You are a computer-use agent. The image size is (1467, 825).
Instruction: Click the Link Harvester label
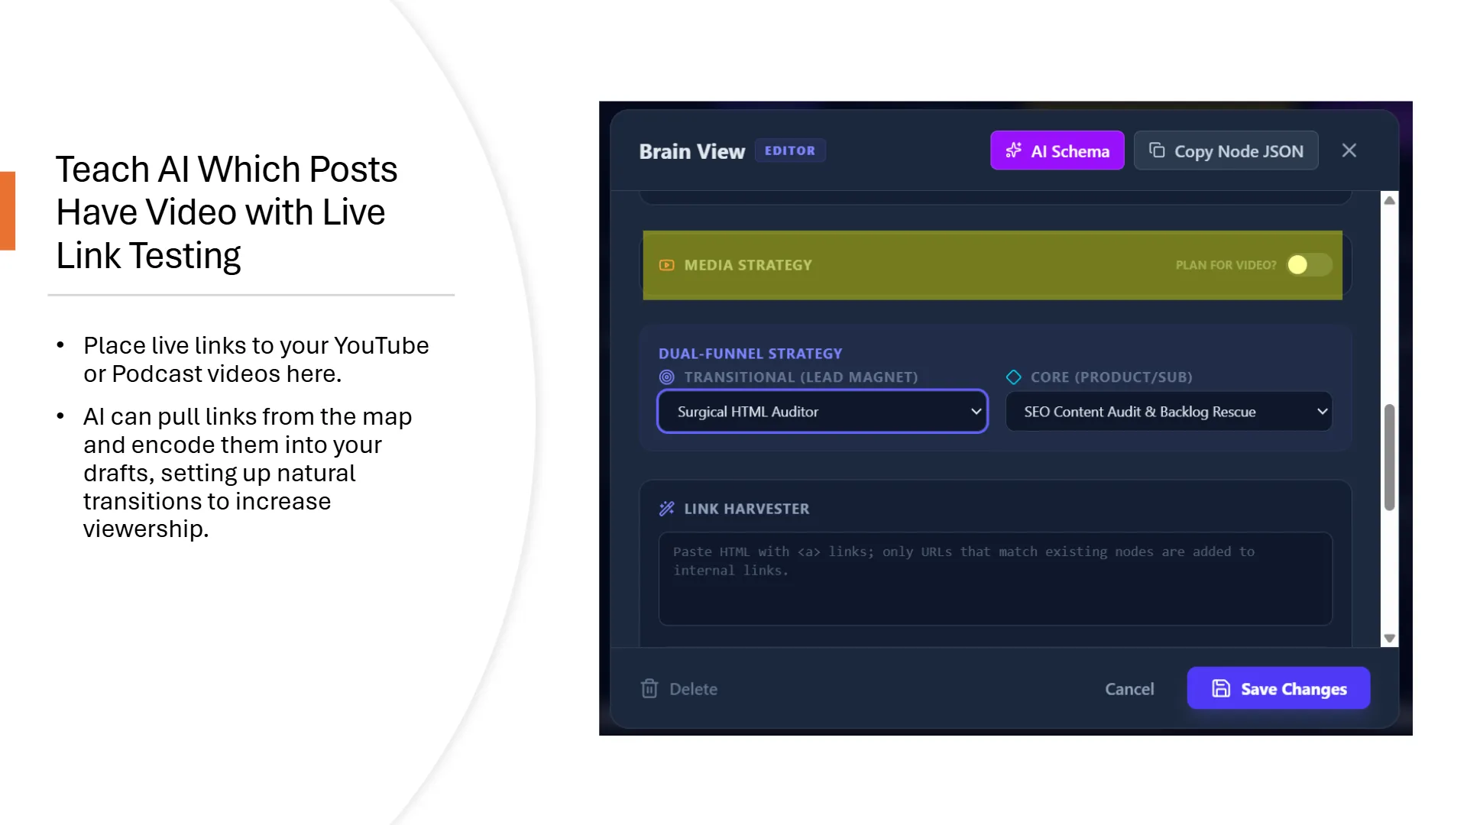(x=746, y=509)
